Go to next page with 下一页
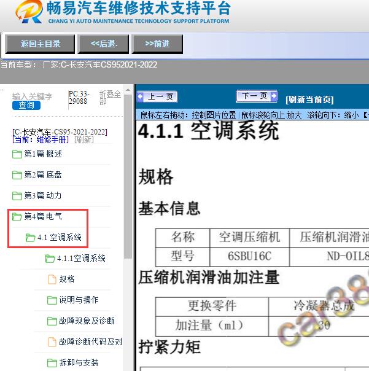 [257, 96]
